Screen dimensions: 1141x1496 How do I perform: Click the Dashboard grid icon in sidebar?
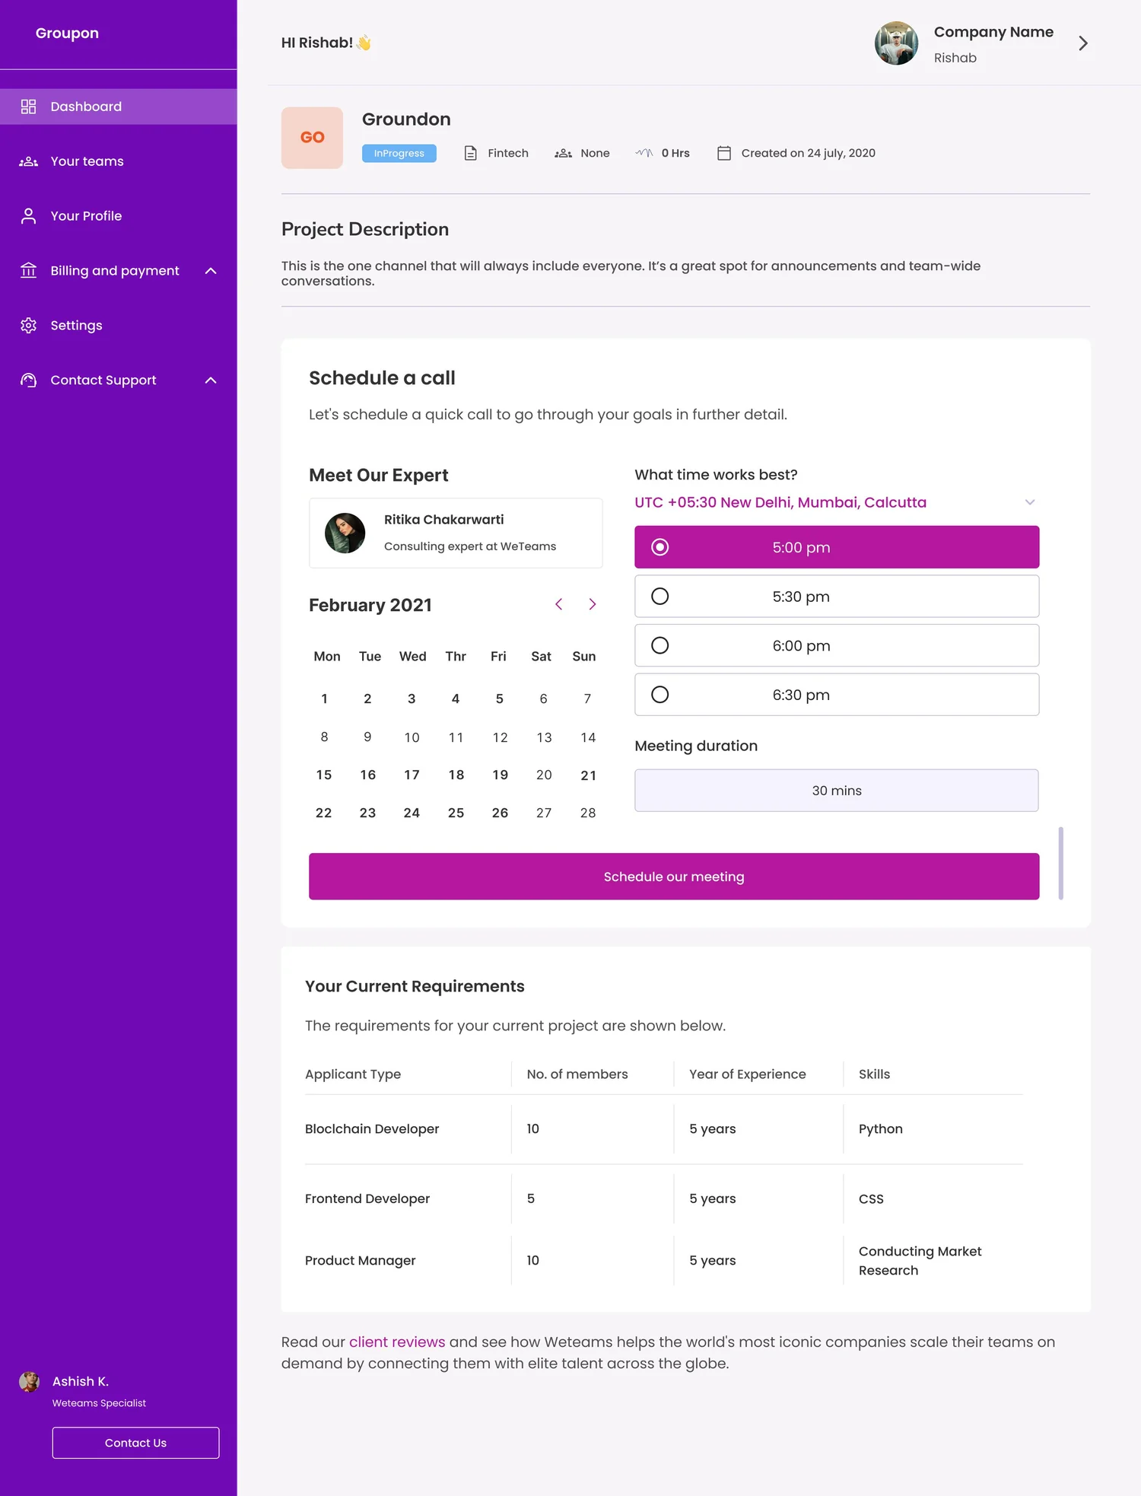point(29,107)
